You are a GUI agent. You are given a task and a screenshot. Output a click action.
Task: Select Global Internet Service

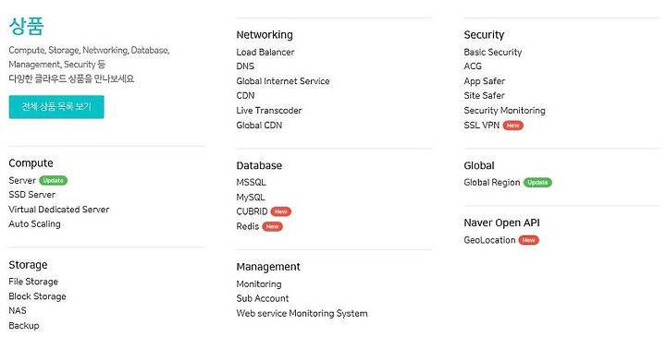coord(283,81)
